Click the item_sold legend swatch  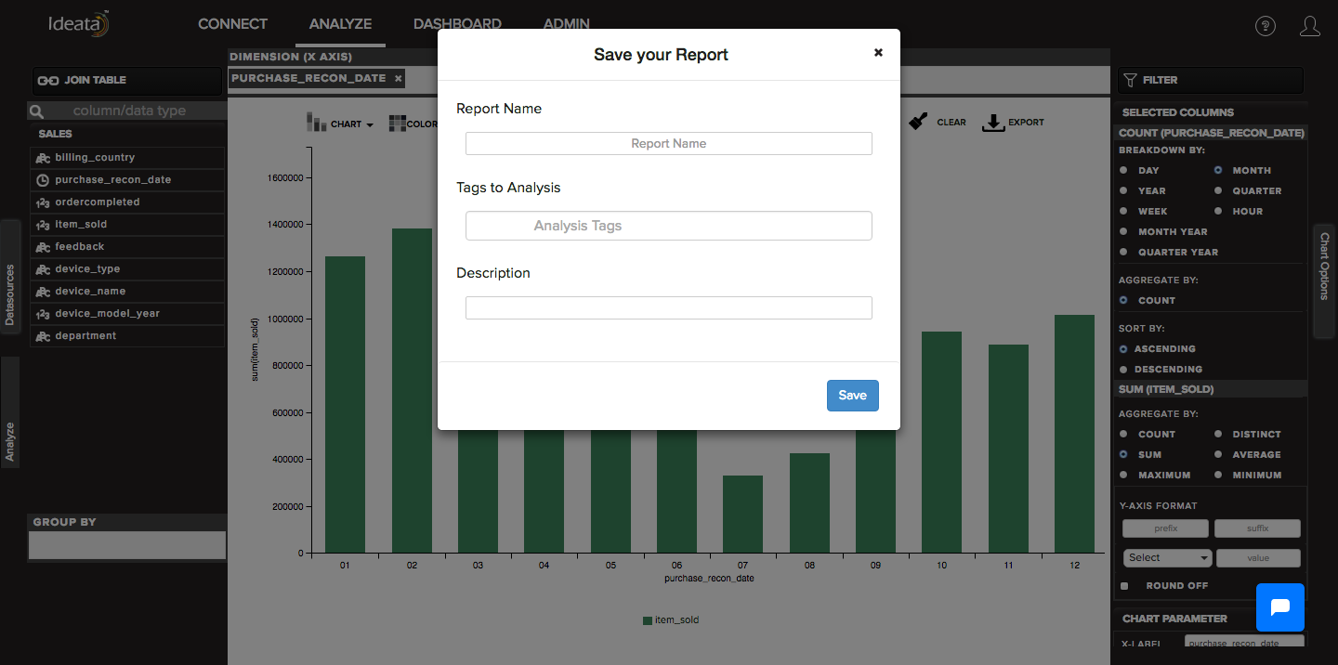pos(648,620)
